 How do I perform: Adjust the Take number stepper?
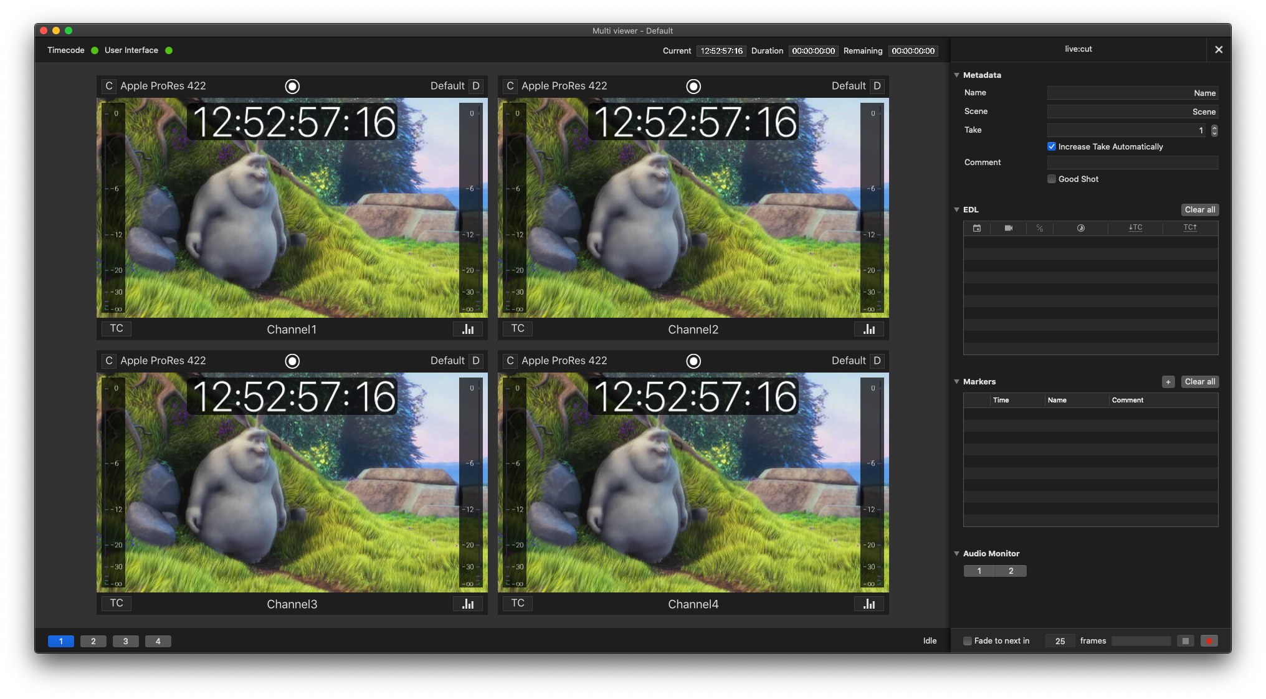coord(1214,130)
